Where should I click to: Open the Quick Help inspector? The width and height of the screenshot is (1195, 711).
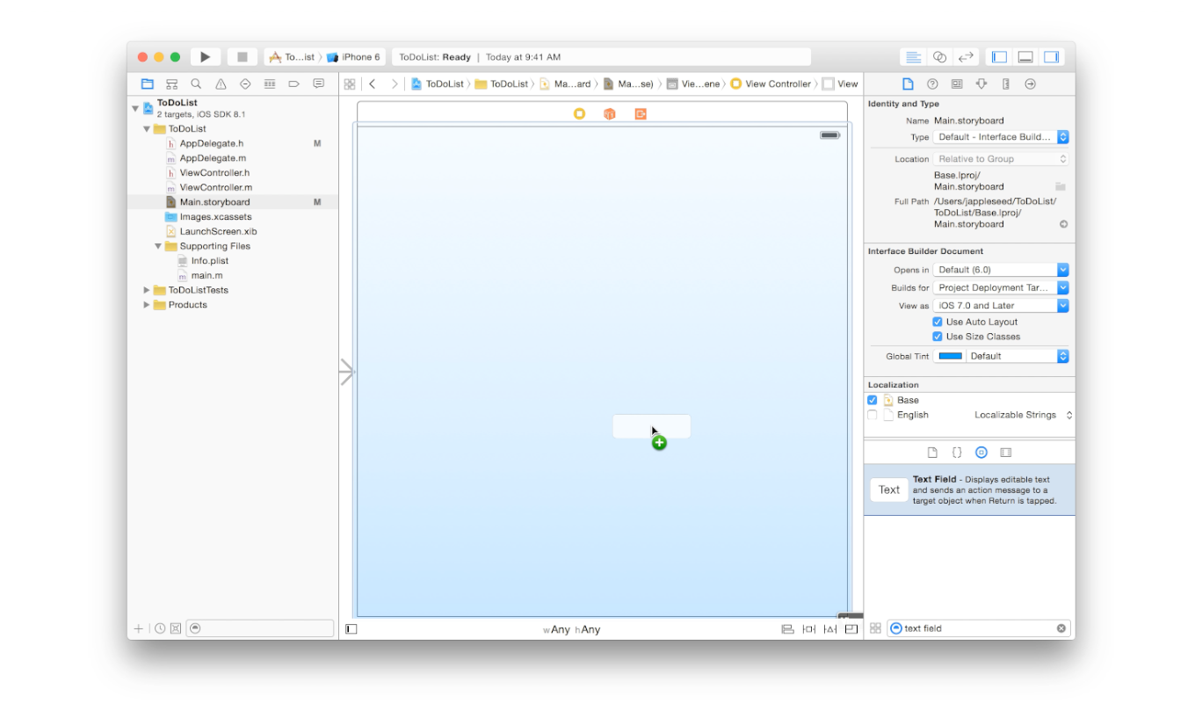(x=932, y=84)
